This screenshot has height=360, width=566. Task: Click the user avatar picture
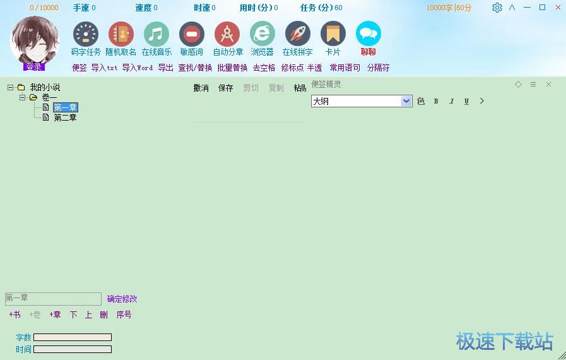(34, 40)
